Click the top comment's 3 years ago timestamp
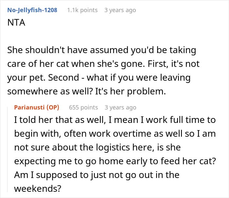Screen dimensions: 229x198 (120, 10)
